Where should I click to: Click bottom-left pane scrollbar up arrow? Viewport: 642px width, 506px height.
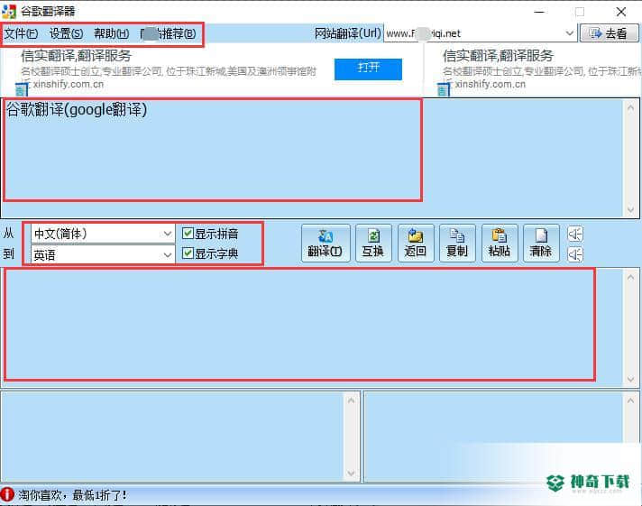(x=351, y=400)
